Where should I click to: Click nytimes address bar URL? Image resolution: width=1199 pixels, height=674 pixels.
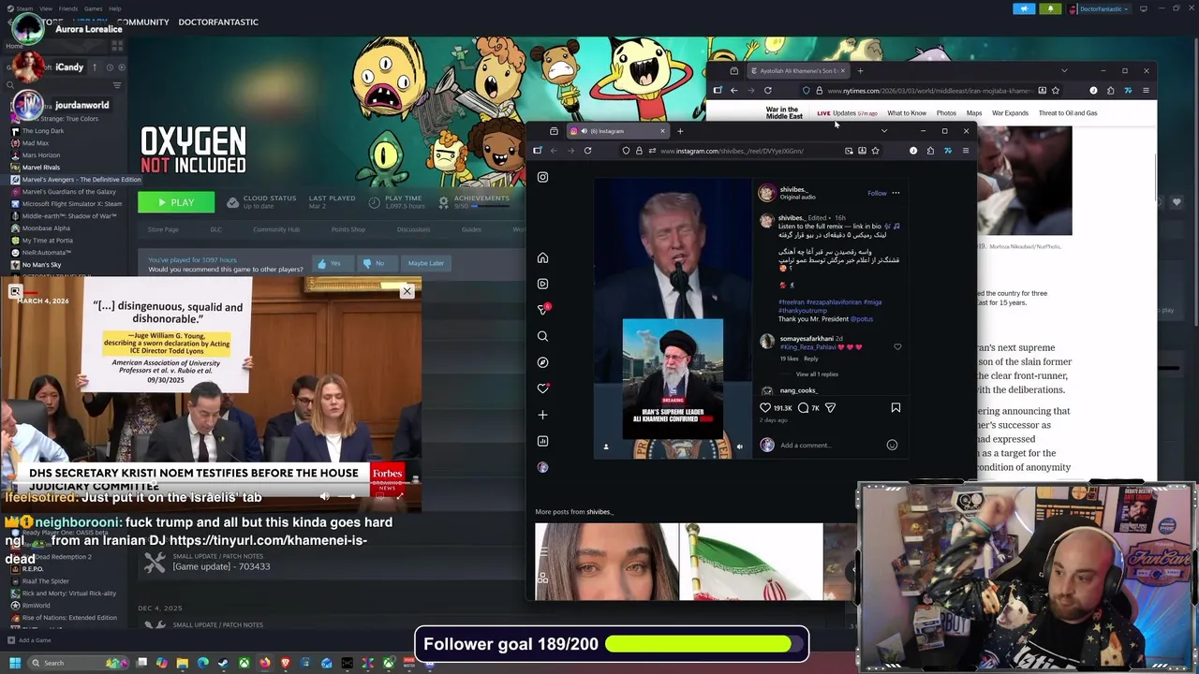click(x=929, y=91)
